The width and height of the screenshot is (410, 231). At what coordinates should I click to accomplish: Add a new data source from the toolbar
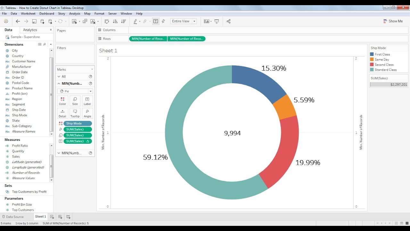pyautogui.click(x=42, y=21)
